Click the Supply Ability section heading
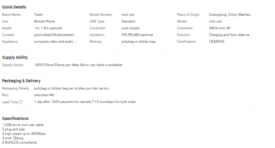 (x=15, y=57)
